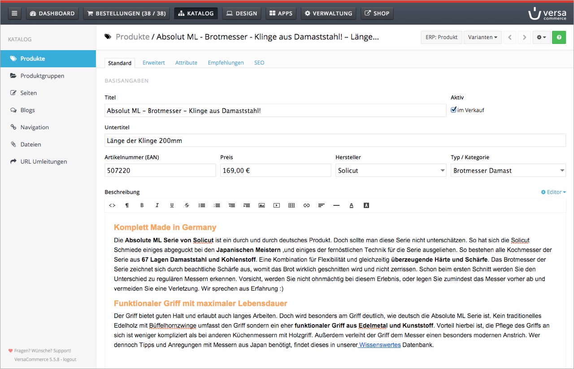
Task: Switch to the Erweitert tab
Action: (154, 63)
